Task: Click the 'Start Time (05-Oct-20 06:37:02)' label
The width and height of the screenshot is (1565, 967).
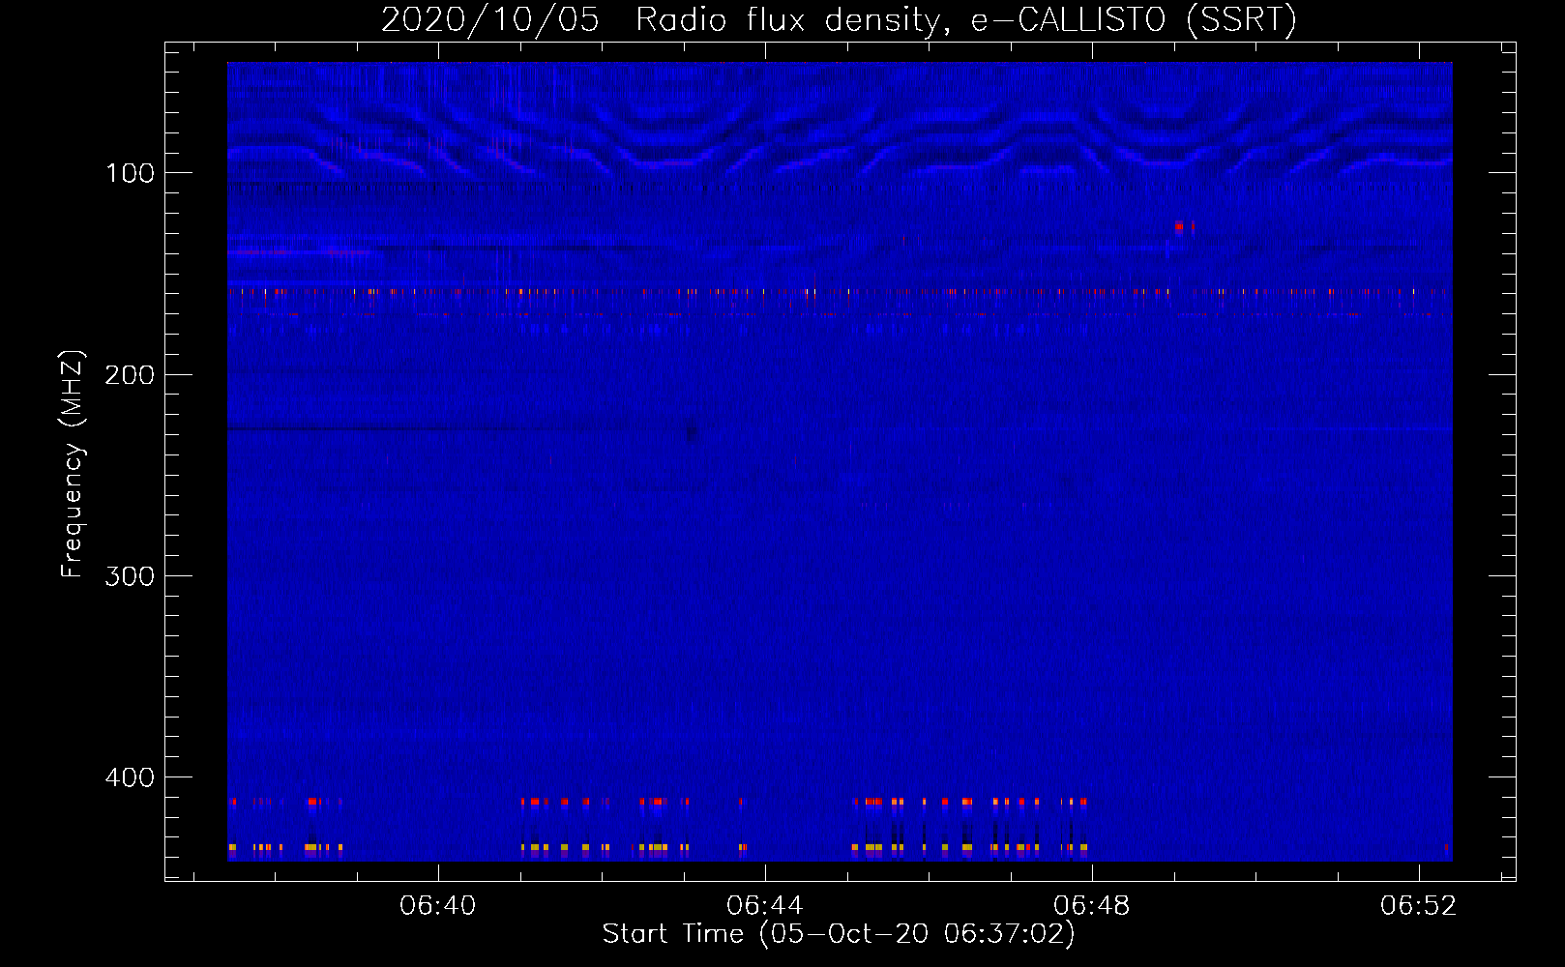Action: 839,933
